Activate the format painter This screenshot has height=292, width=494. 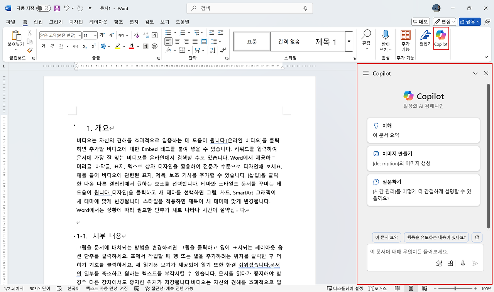point(30,50)
